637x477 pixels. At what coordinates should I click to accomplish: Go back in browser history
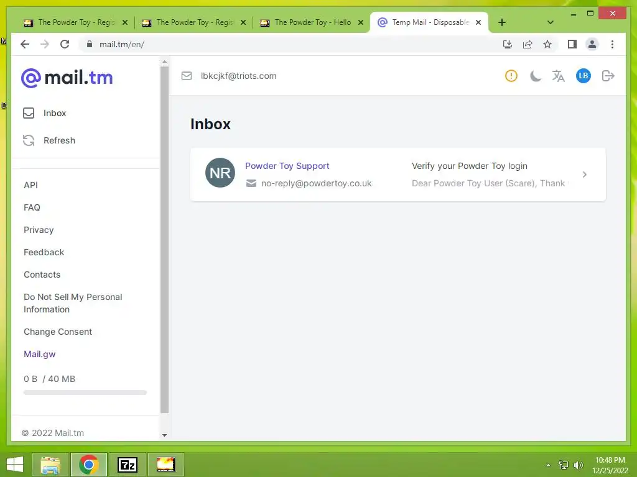[x=25, y=44]
